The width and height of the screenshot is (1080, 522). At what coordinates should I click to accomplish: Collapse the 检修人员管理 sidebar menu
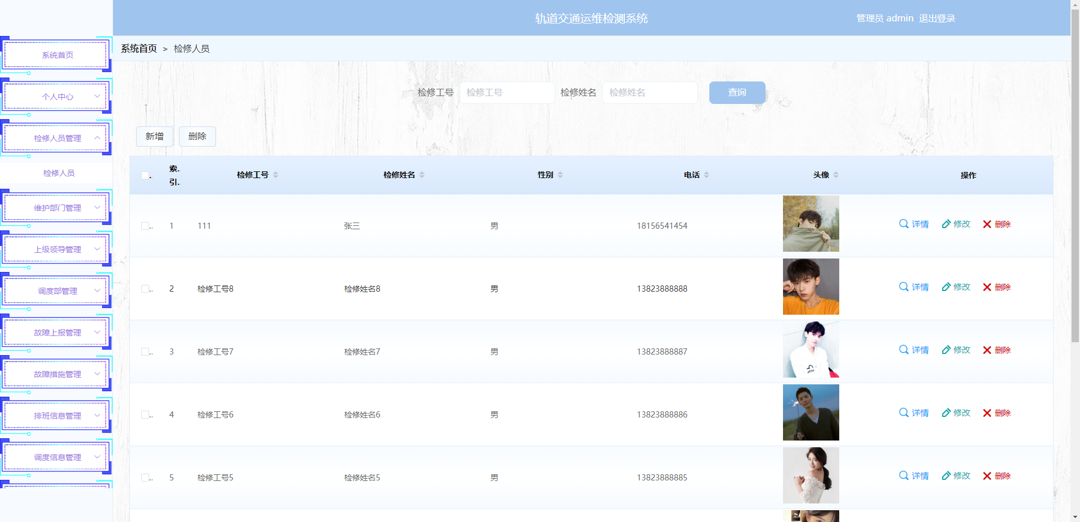(56, 138)
